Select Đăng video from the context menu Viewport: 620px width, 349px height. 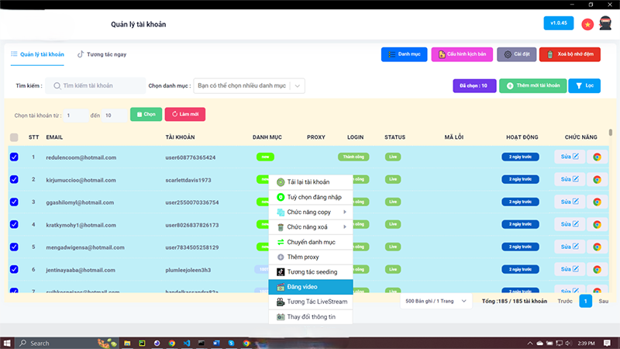pyautogui.click(x=310, y=287)
